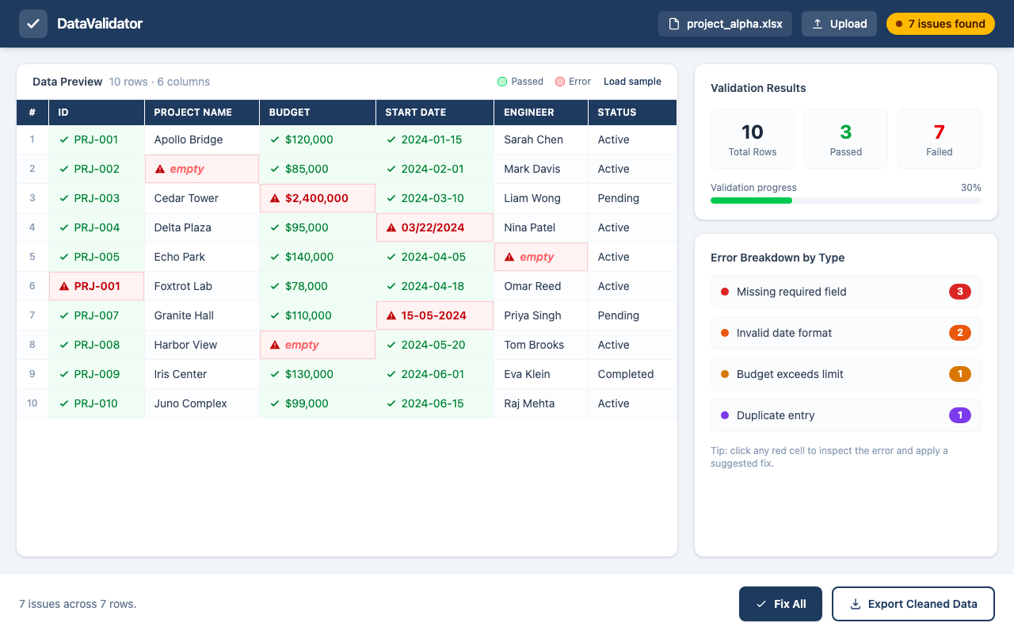Screen dimensions: 1014x634
Task: Inspect the 15-05-2024 date error cell
Action: point(435,315)
